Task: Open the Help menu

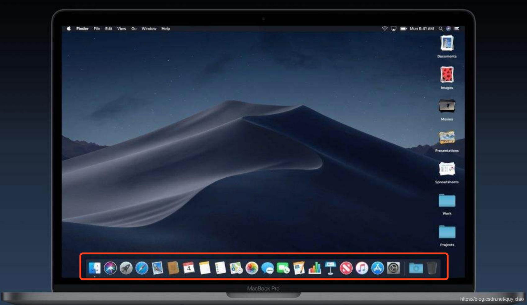Action: [166, 29]
